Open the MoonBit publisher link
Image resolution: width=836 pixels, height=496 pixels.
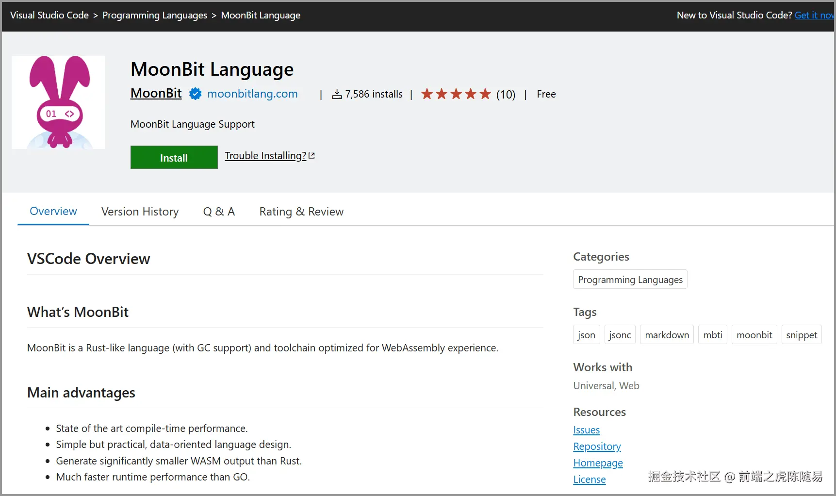(x=156, y=93)
